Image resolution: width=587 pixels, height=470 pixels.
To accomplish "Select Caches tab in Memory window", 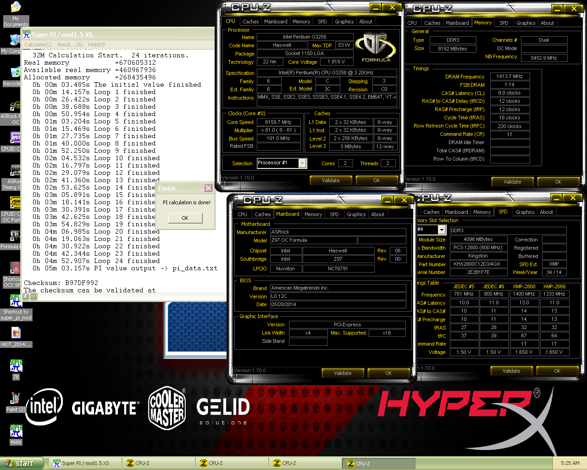I will [x=432, y=23].
